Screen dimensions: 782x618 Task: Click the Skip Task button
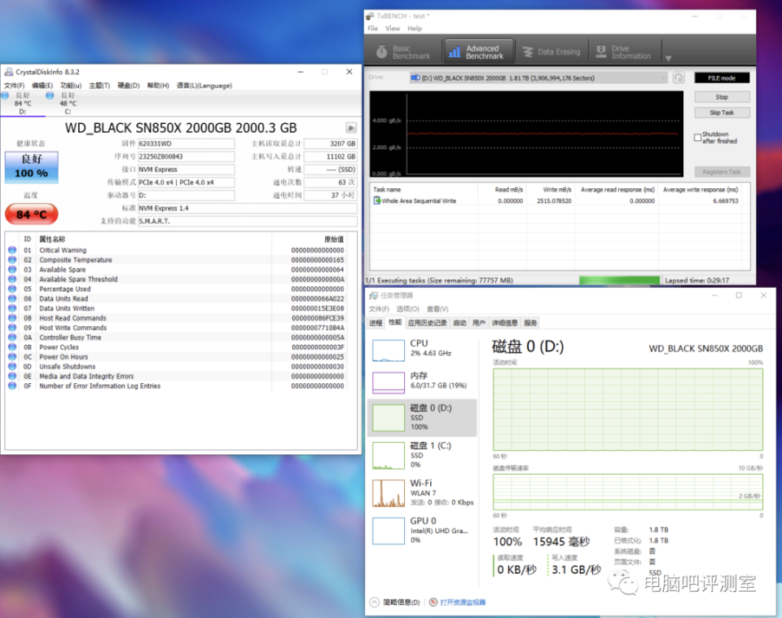coord(721,113)
